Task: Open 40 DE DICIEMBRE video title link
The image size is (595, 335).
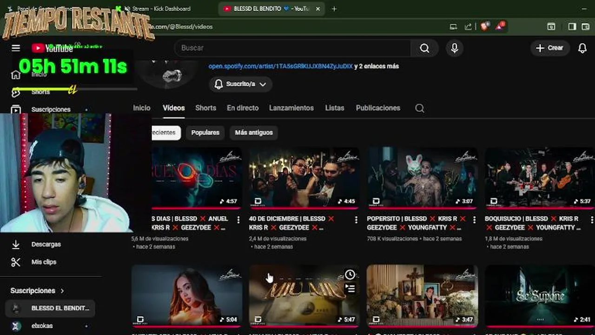Action: [x=291, y=223]
